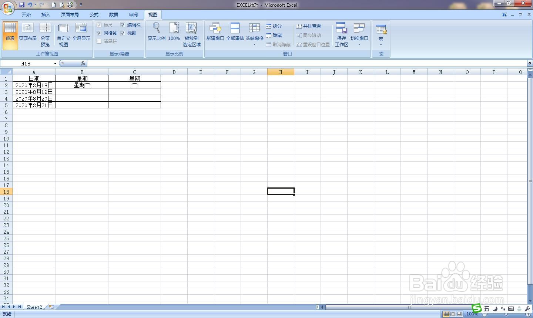Insert new worksheet tab icon
The image size is (533, 318).
click(52, 307)
